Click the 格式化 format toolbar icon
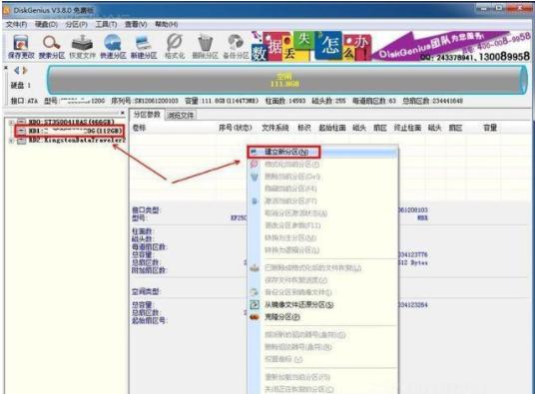 (x=175, y=47)
